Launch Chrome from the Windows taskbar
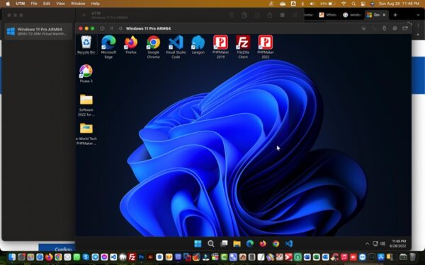The width and height of the screenshot is (425, 265). [x=276, y=244]
